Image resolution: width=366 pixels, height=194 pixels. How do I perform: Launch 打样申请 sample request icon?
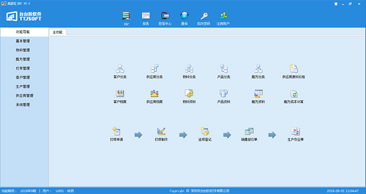coord(116,131)
